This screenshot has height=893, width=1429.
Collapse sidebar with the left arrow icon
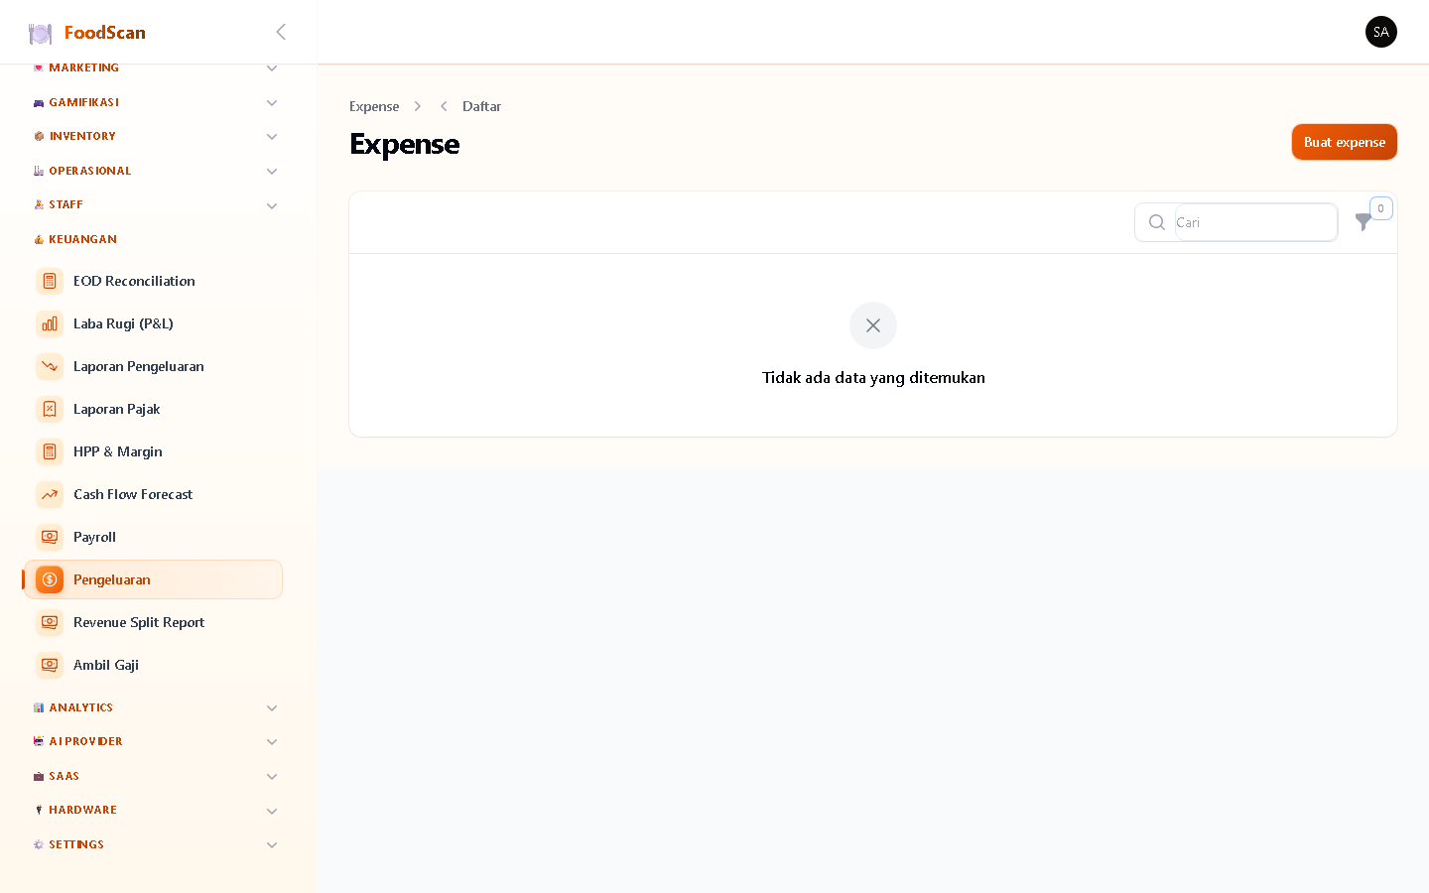click(281, 32)
